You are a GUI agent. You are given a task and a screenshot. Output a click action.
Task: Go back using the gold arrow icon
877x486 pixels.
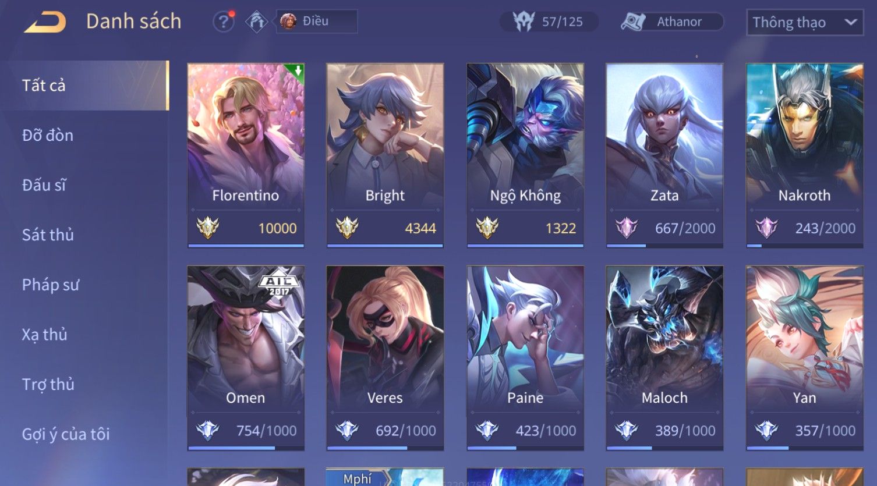point(45,22)
